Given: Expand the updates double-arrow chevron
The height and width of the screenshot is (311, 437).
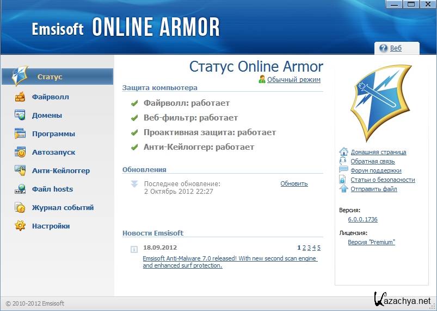Looking at the screenshot, I should 134,185.
